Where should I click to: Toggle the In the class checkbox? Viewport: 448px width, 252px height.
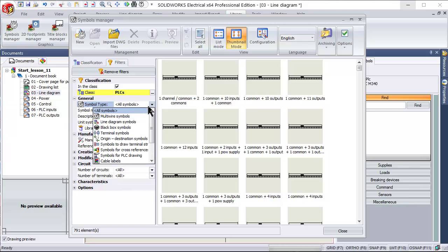(x=117, y=86)
